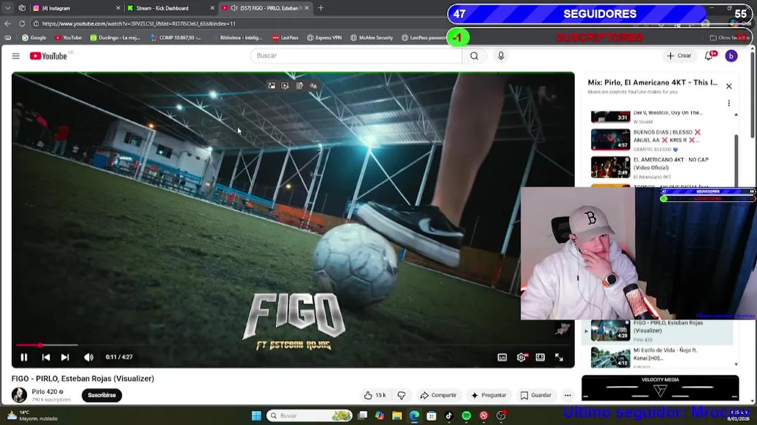Image resolution: width=757 pixels, height=425 pixels.
Task: Open LastPass bookmark in favorites bar
Action: point(285,38)
